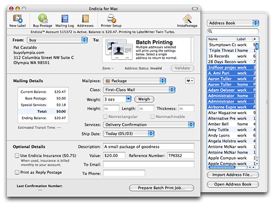This screenshot has height=205, width=276.
Task: Check Print as Reply Postage
Action: tap(17, 172)
